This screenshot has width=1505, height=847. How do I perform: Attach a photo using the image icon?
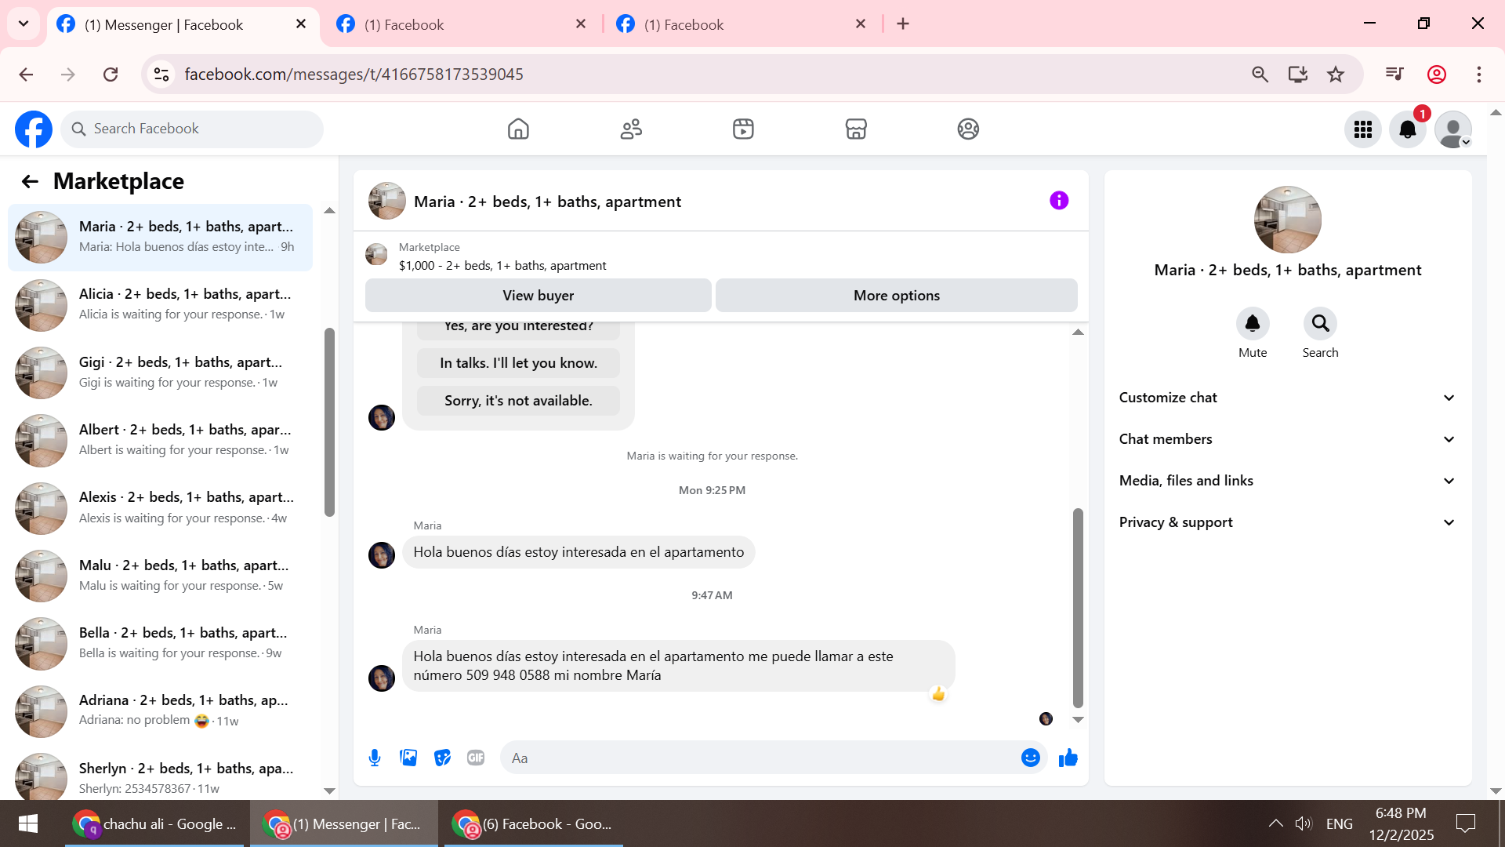(x=408, y=758)
